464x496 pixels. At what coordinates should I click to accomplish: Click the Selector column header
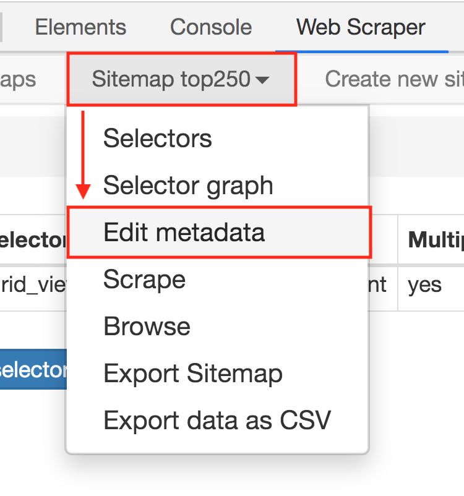click(32, 240)
